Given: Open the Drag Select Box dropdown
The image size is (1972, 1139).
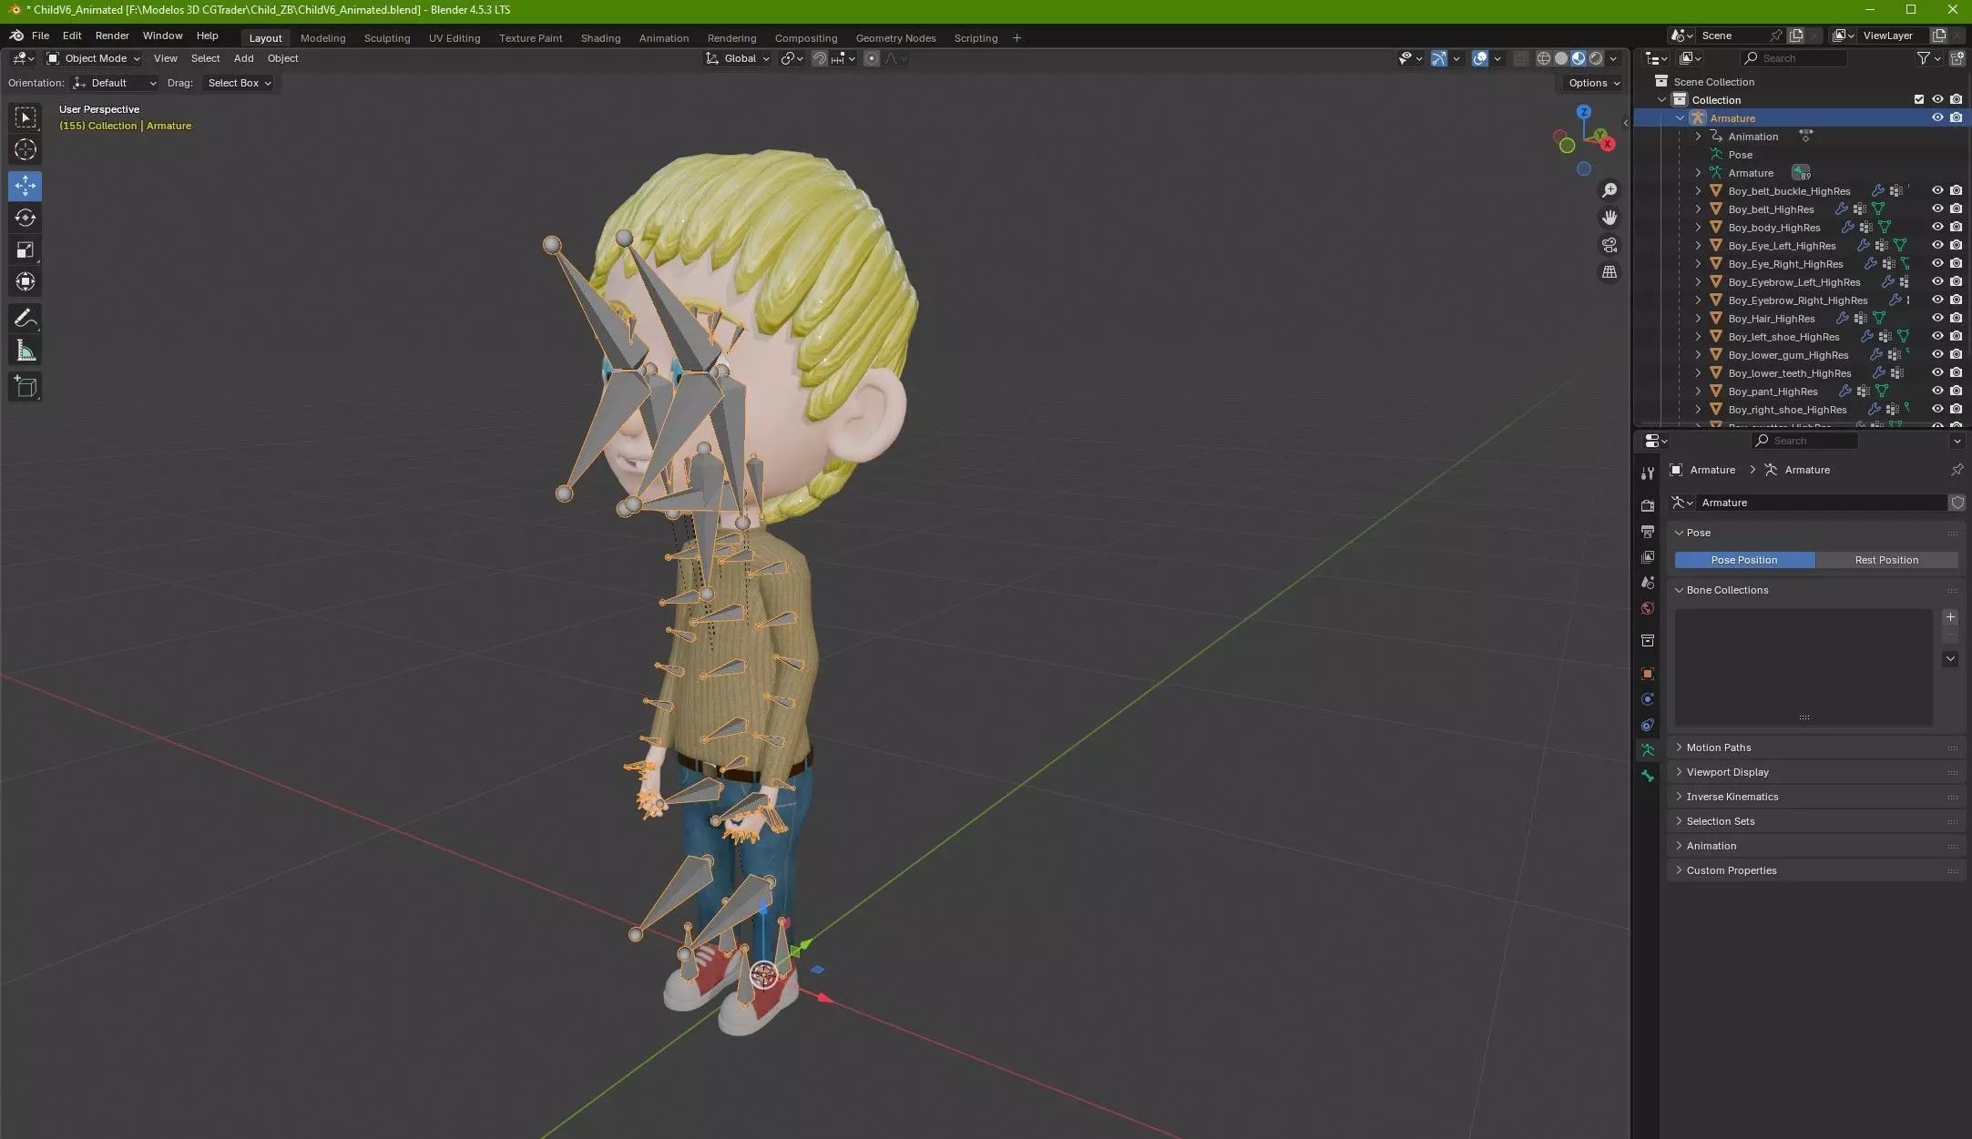Looking at the screenshot, I should 239,83.
